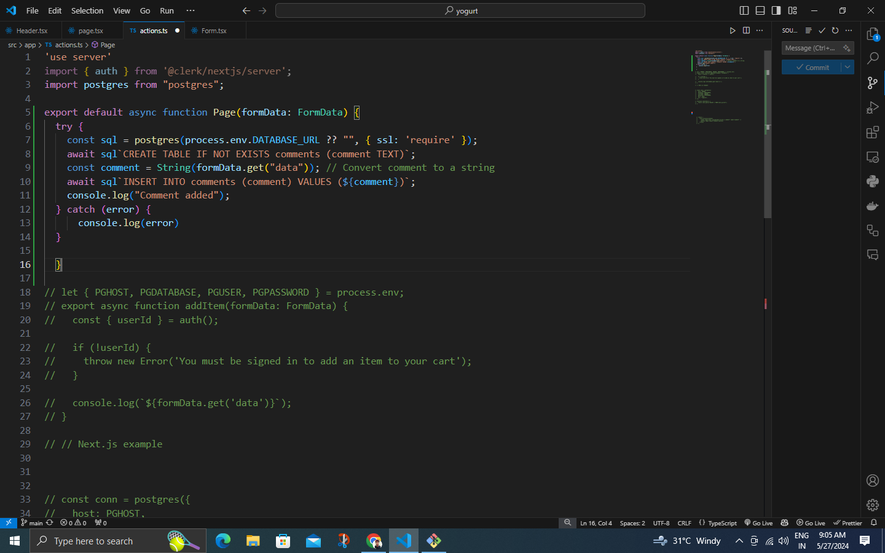Screen dimensions: 885x553
Task: Click the notifications bell in status bar
Action: click(x=873, y=523)
